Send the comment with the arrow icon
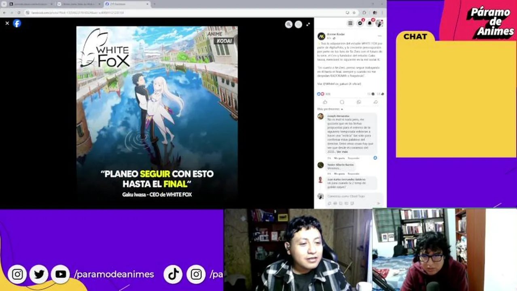Screen dimensions: 517x291 (x=378, y=203)
